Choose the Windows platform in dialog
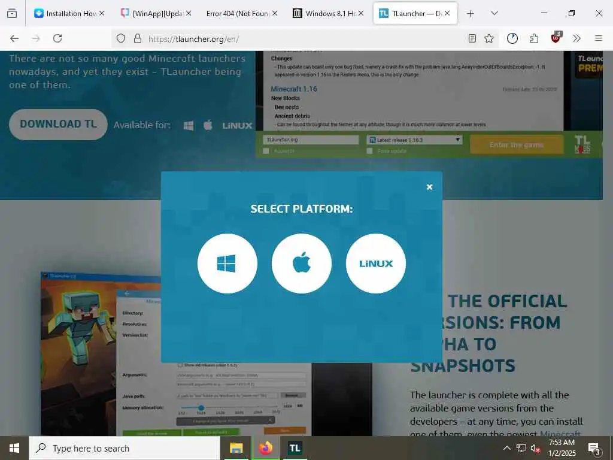 [227, 264]
